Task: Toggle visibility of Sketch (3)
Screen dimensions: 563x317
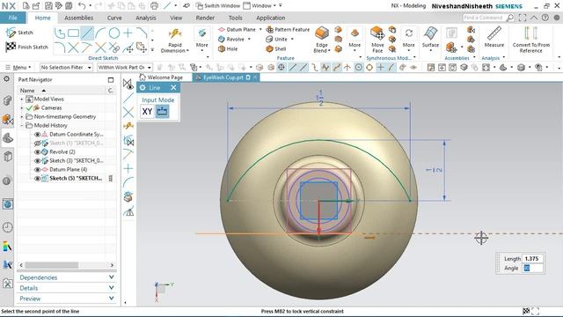Action: pyautogui.click(x=37, y=160)
